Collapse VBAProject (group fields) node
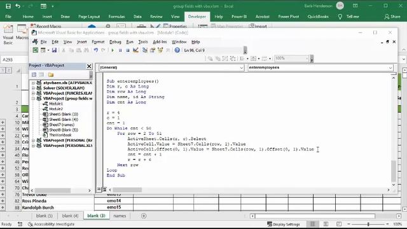This screenshot has width=407, height=229. click(x=33, y=99)
